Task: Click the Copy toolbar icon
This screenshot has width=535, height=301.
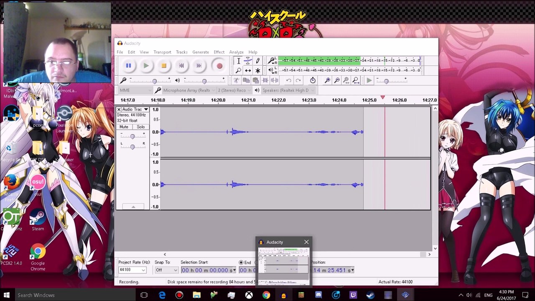Action: pos(246,80)
